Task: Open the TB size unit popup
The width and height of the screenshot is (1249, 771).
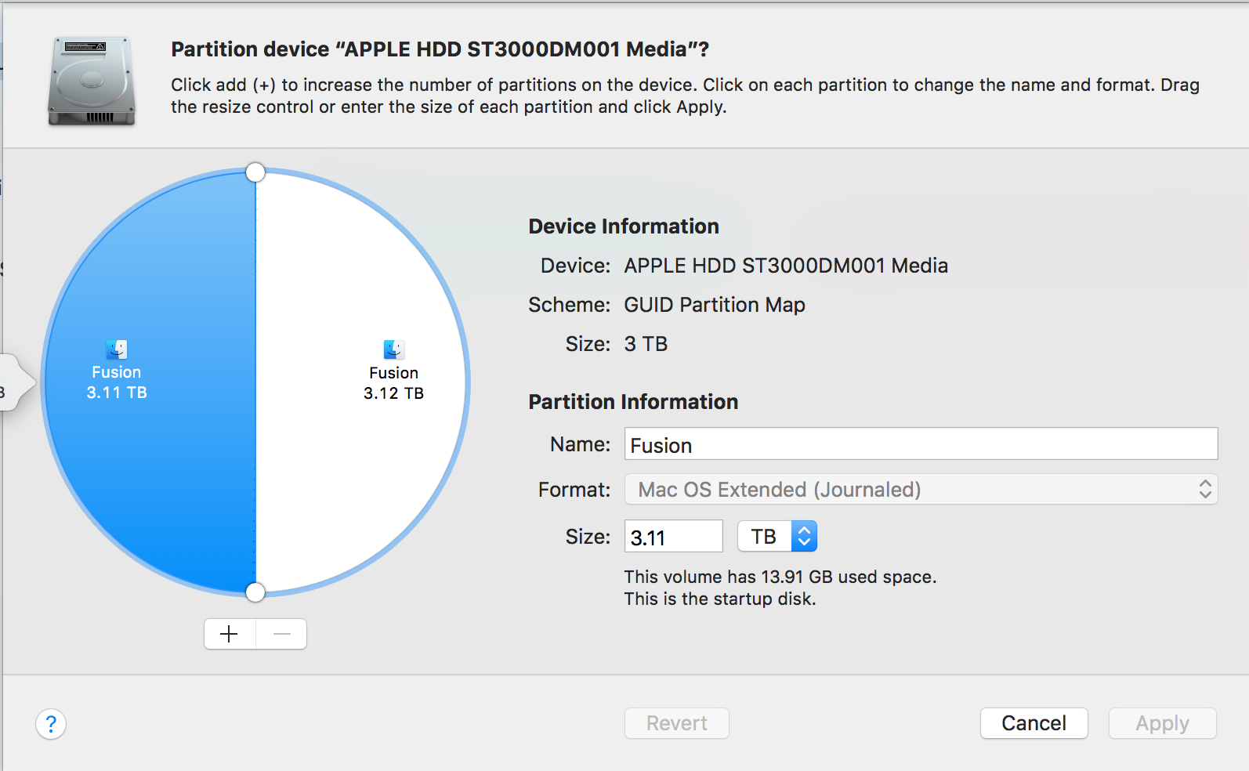Action: (777, 537)
